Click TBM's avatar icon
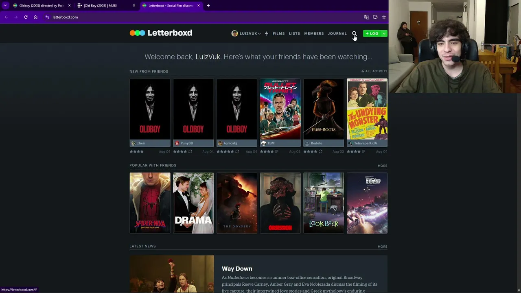The height and width of the screenshot is (293, 521). pos(263,143)
